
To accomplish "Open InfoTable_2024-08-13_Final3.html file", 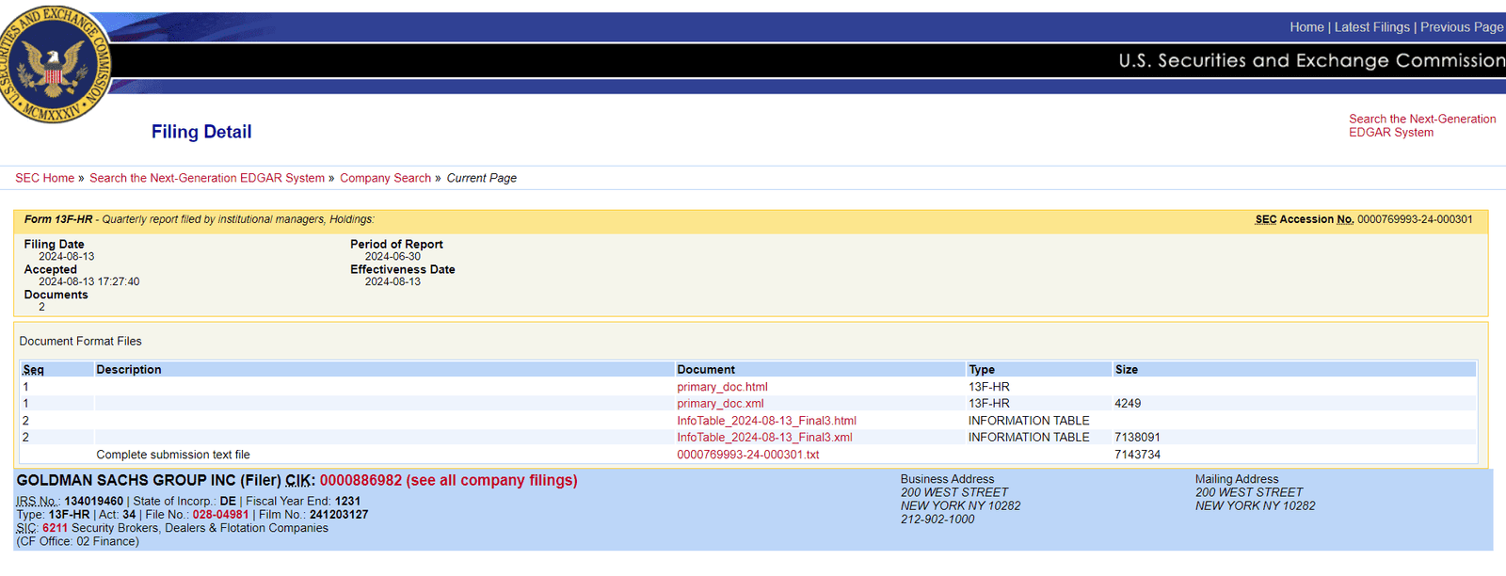I will point(766,421).
